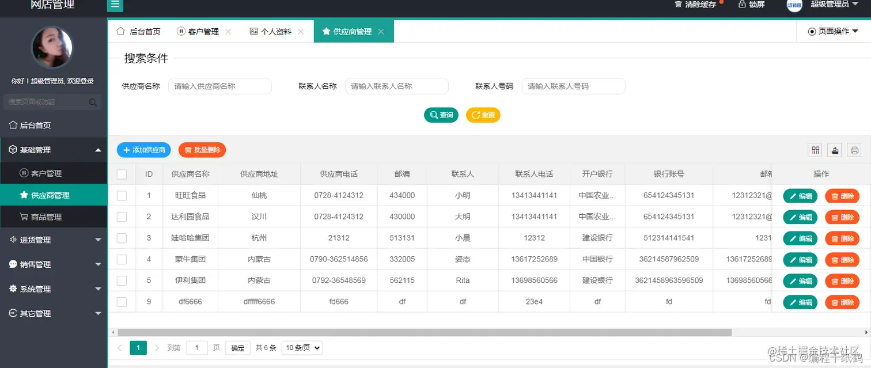
Task: Click the 确定 page jump button
Action: (x=238, y=348)
